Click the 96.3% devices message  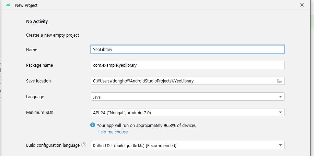tap(147, 126)
